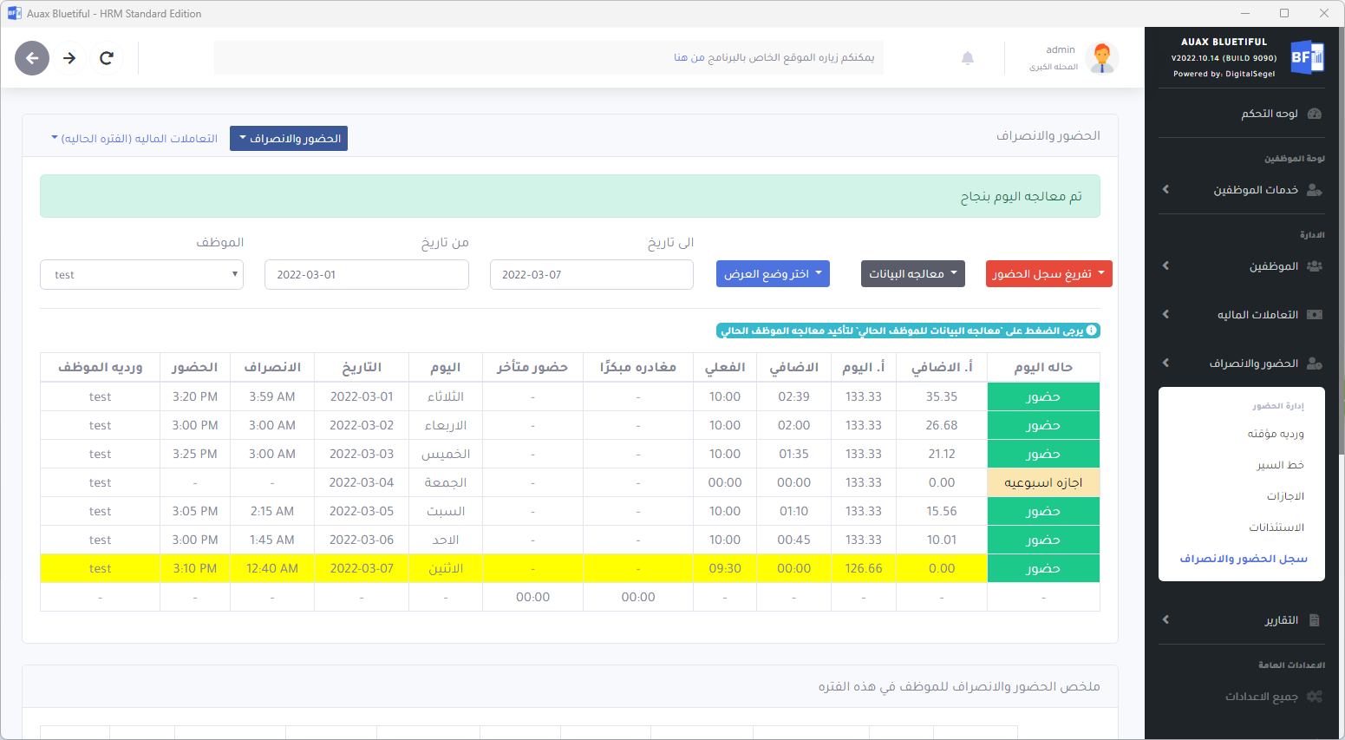Click the الحضور والانصراف sidebar icon
This screenshot has height=740, width=1345.
pyautogui.click(x=1315, y=363)
